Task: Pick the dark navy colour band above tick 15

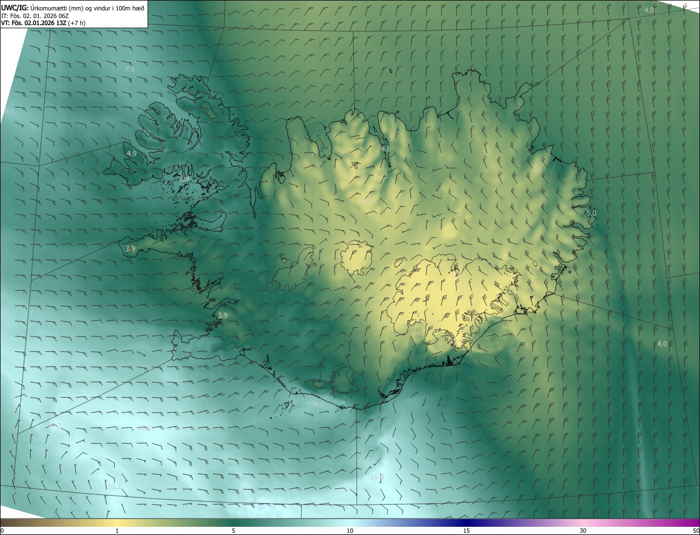Action: pos(466,522)
